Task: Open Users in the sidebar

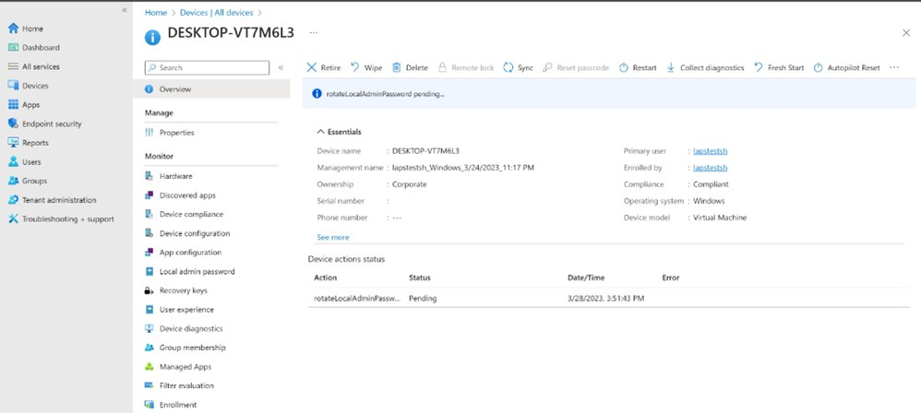Action: tap(25, 162)
